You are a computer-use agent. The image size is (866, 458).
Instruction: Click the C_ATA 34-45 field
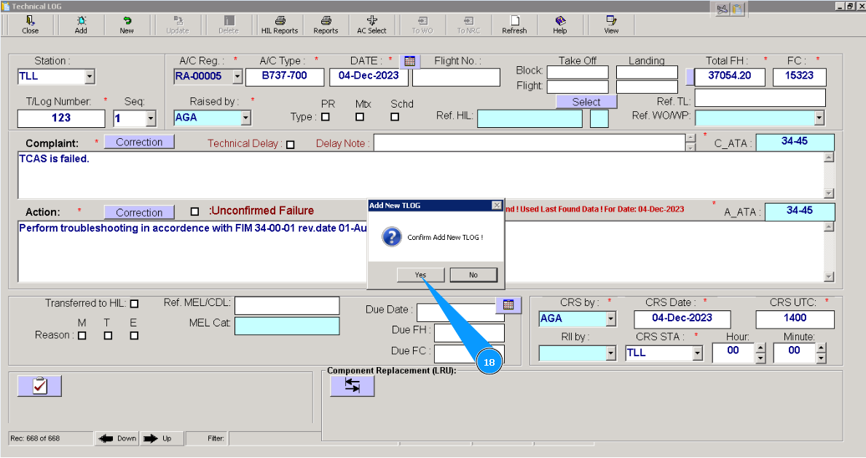pos(795,142)
